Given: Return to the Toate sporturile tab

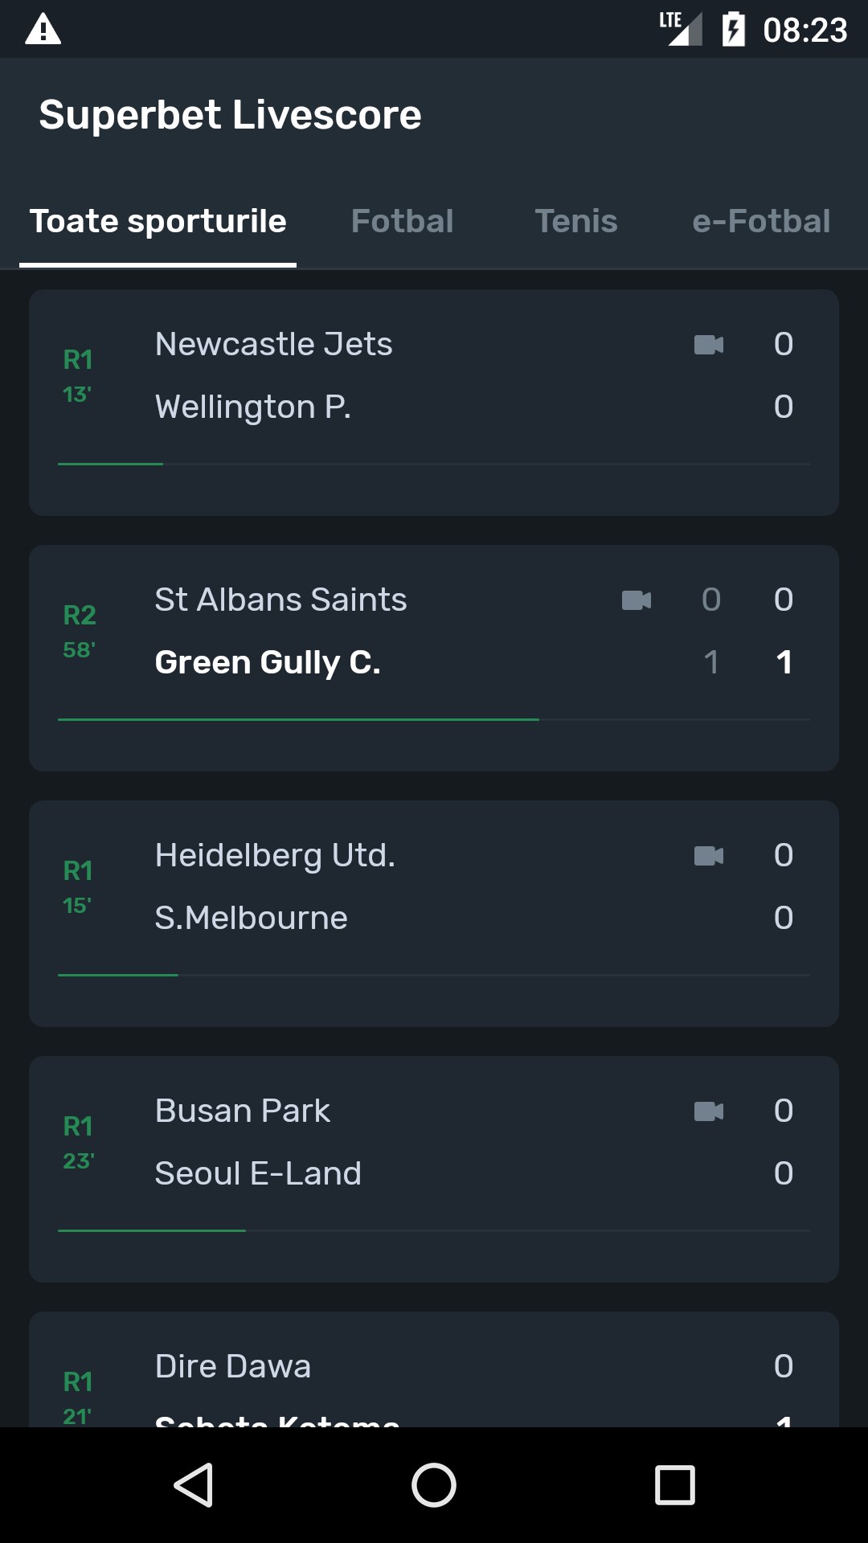Looking at the screenshot, I should [158, 222].
